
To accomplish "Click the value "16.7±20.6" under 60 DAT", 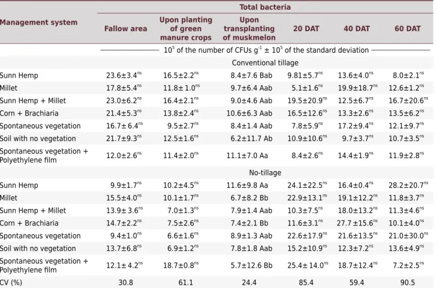I will pos(408,100).
